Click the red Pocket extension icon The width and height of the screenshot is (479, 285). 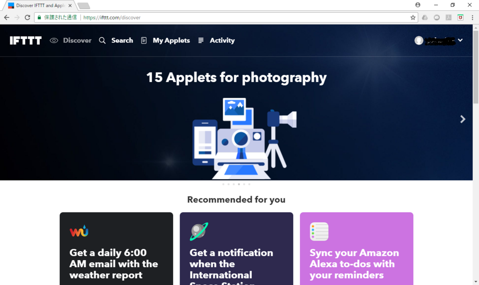point(460,17)
